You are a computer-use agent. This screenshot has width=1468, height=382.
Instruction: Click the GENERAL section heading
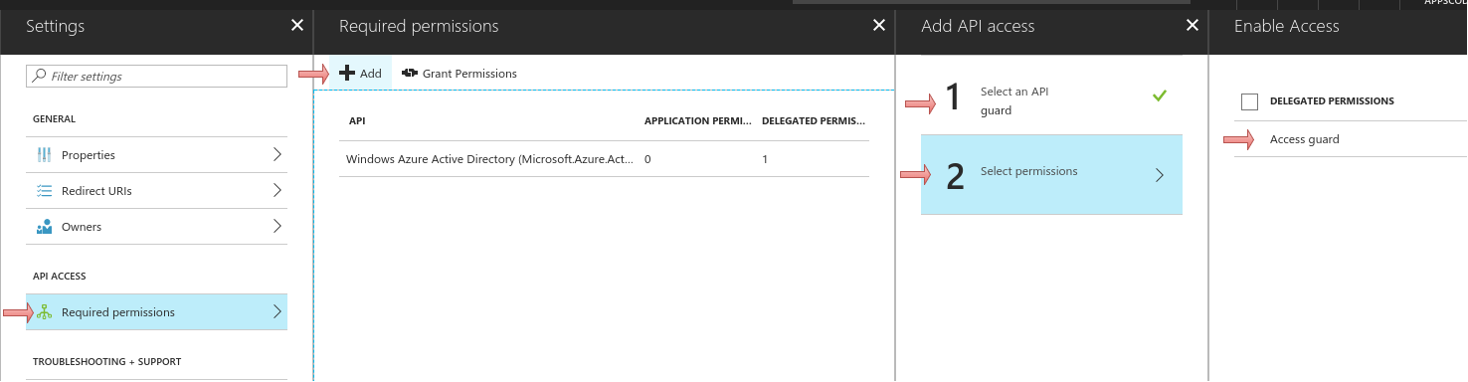pos(55,119)
